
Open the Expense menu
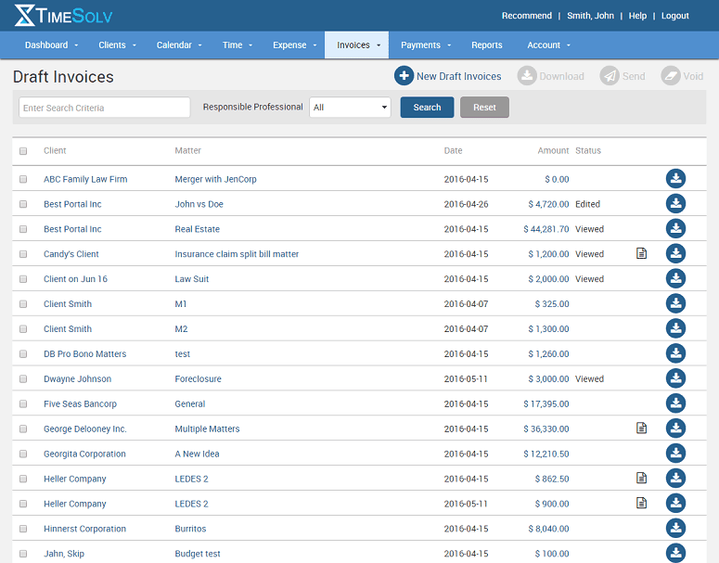(x=295, y=45)
